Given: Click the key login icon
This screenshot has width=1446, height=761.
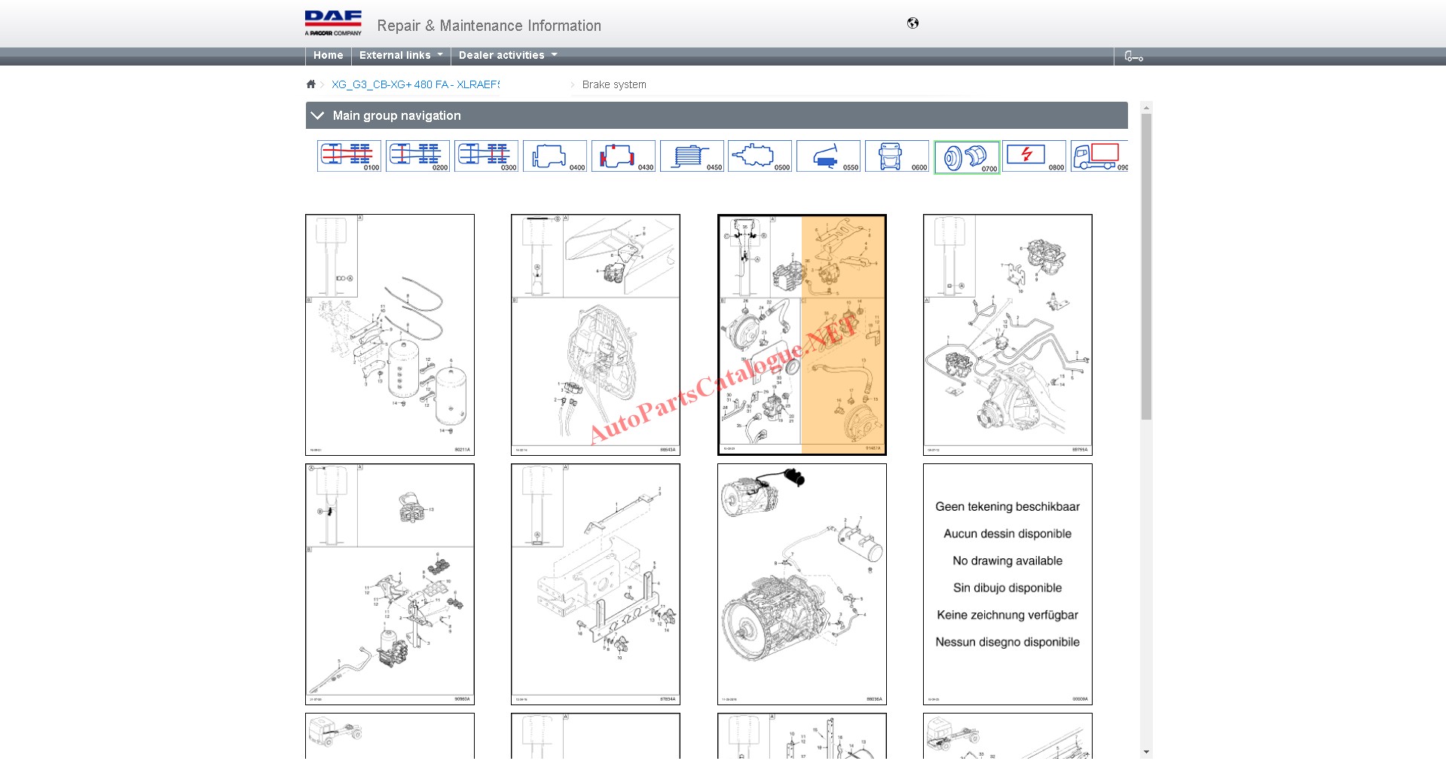Looking at the screenshot, I should point(1133,57).
